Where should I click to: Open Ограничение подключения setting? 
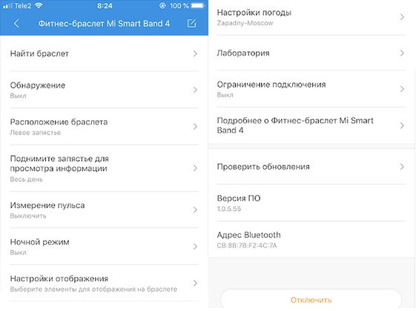[311, 89]
